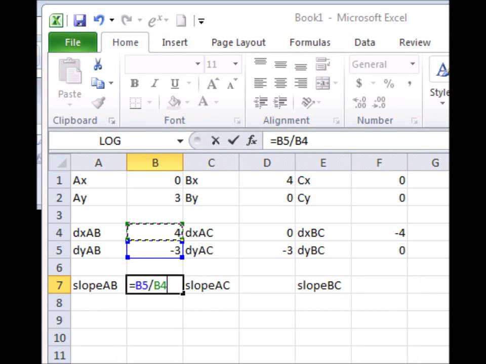Select row 4 header
Image resolution: width=486 pixels, height=364 pixels.
point(59,233)
